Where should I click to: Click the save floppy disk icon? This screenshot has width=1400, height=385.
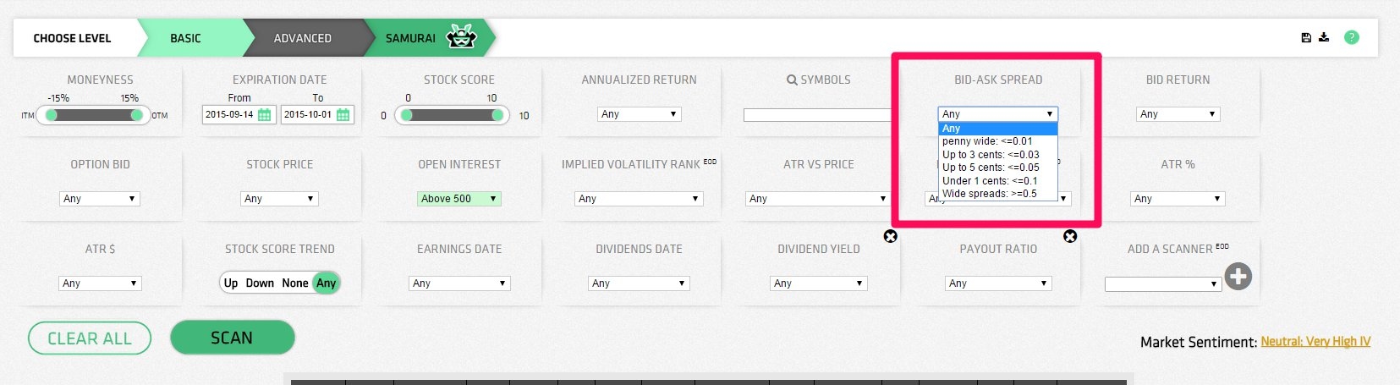(1306, 37)
